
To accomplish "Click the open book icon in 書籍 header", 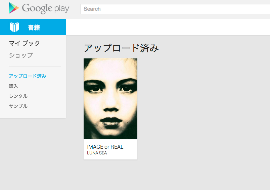I will (x=14, y=27).
